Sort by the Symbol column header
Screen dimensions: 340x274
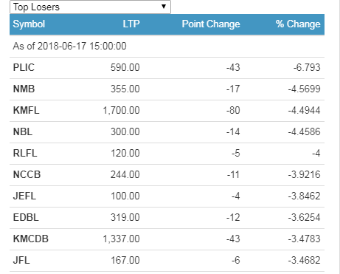coord(29,24)
